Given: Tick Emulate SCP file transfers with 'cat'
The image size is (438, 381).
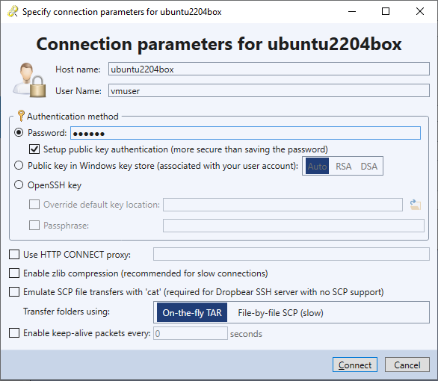Looking at the screenshot, I should coord(14,292).
